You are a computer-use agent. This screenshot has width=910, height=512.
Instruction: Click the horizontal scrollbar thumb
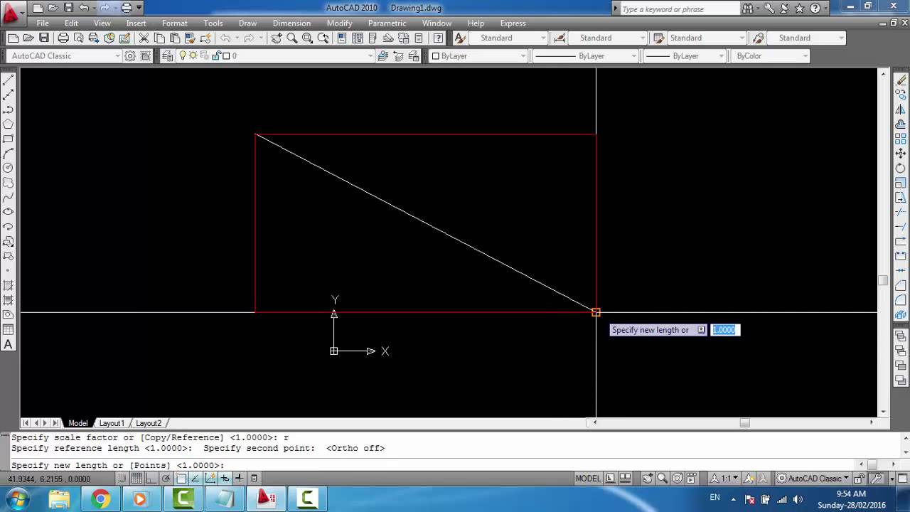pos(744,422)
